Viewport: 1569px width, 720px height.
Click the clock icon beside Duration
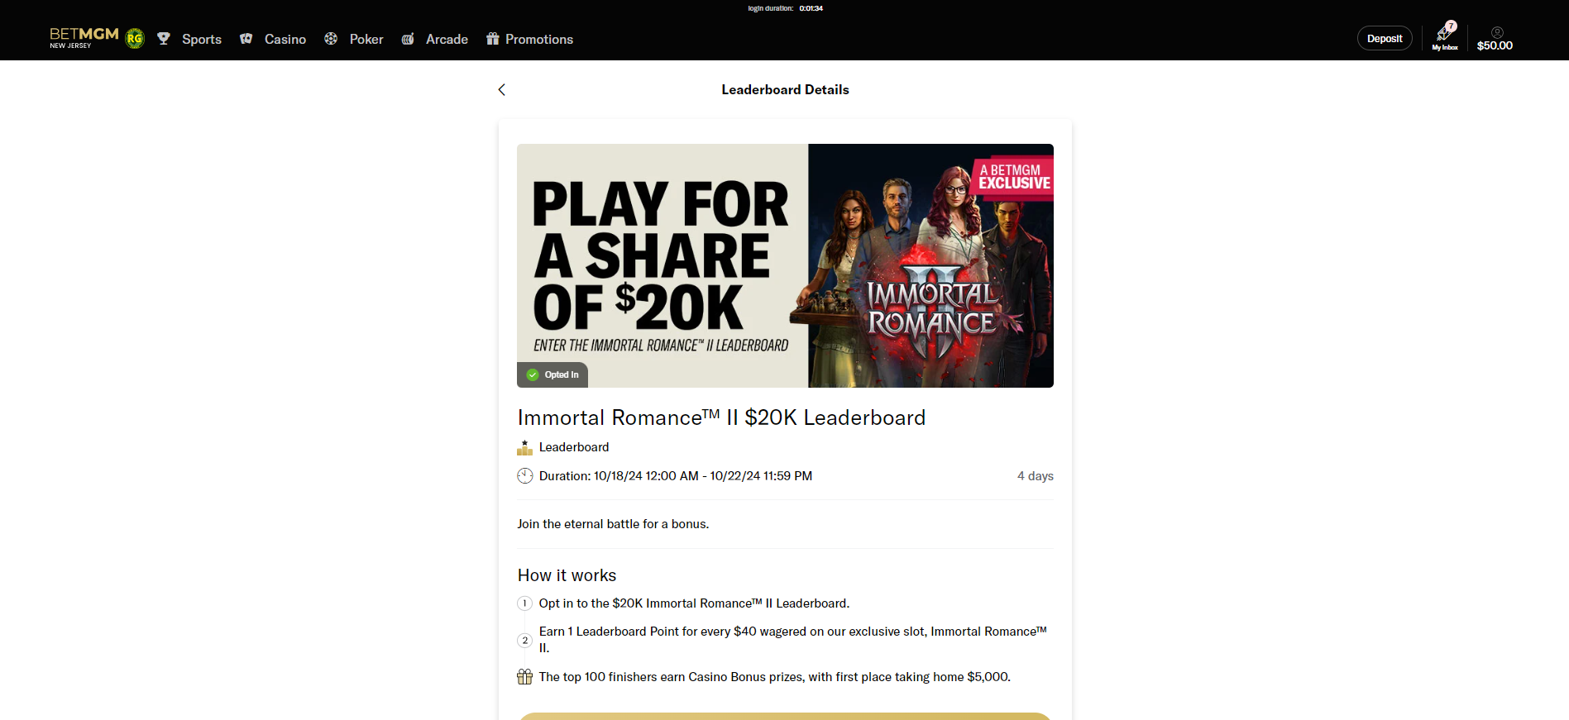coord(525,476)
